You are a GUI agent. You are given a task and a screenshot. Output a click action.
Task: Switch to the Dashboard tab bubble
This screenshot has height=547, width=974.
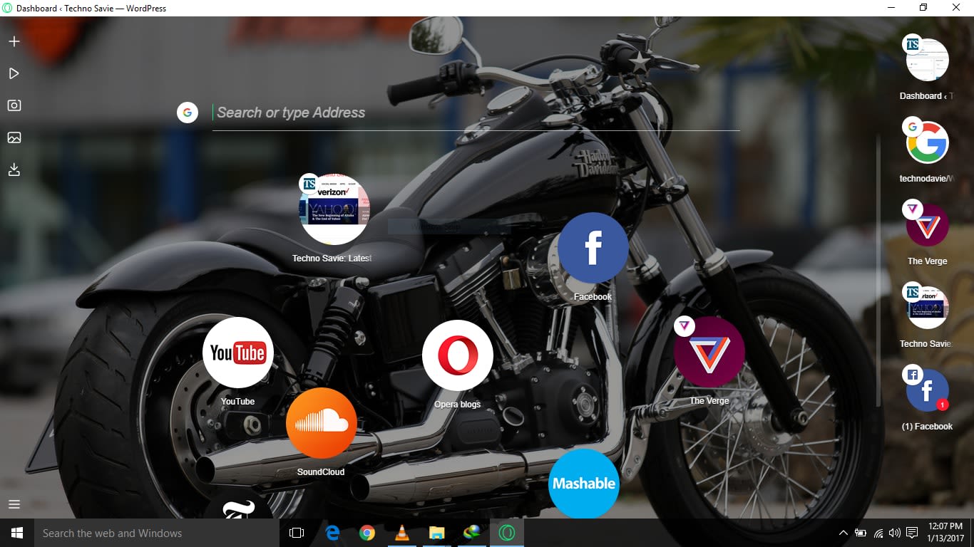[x=927, y=60]
